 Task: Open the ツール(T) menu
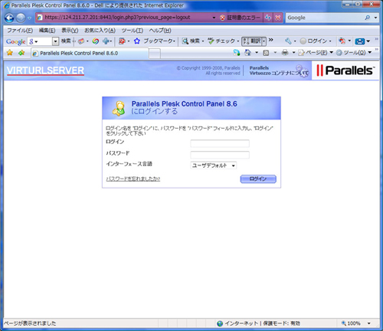pyautogui.click(x=132, y=31)
